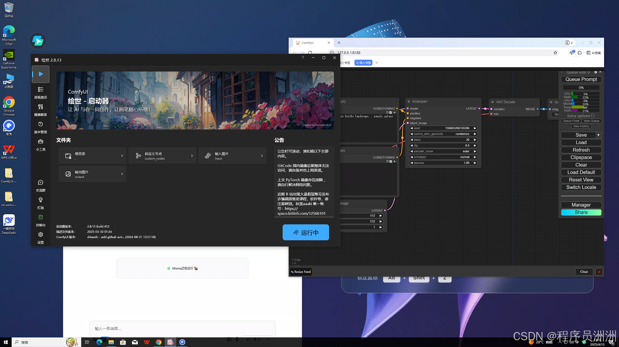Viewport: 619px width, 347px height.
Task: Open File Explorer from the taskbar
Action: (x=111, y=342)
